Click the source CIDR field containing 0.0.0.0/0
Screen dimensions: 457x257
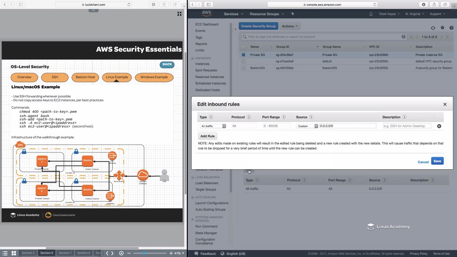pyautogui.click(x=348, y=126)
